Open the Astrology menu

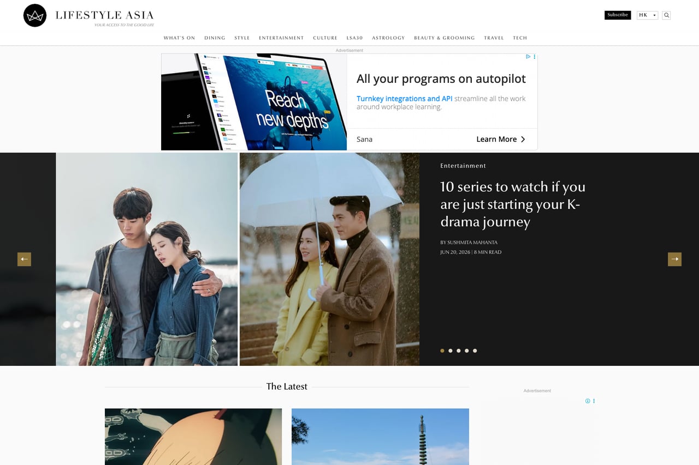point(388,38)
